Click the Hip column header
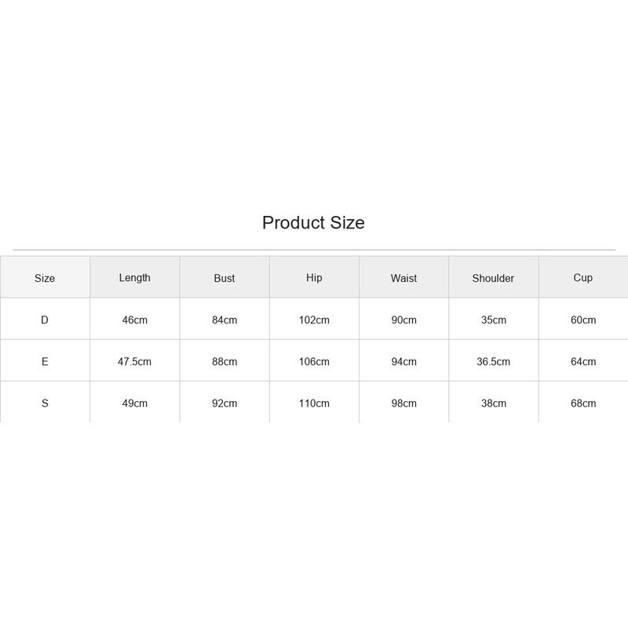The height and width of the screenshot is (628, 628). click(314, 278)
